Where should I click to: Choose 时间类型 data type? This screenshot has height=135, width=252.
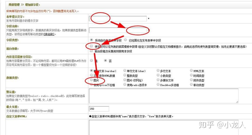coord(191,75)
